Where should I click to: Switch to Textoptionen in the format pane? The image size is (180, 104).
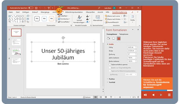click(124, 34)
